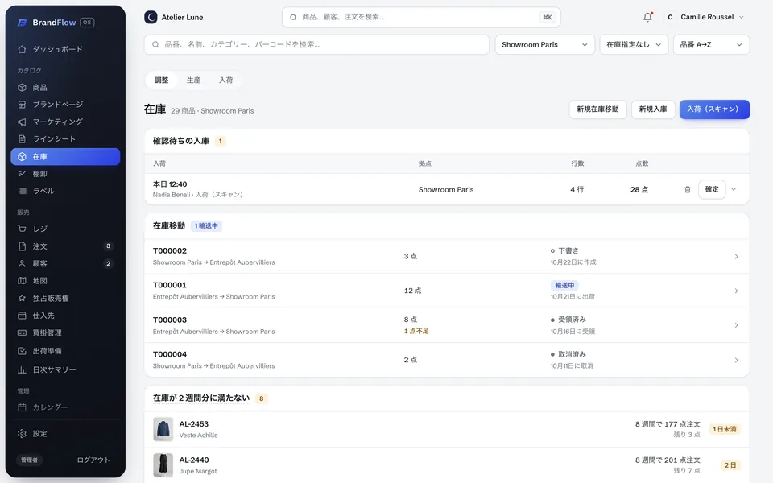Image resolution: width=773 pixels, height=483 pixels.
Task: Open transfer T000004 chevron
Action: point(736,361)
